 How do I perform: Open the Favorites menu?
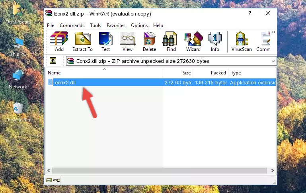pyautogui.click(x=116, y=25)
